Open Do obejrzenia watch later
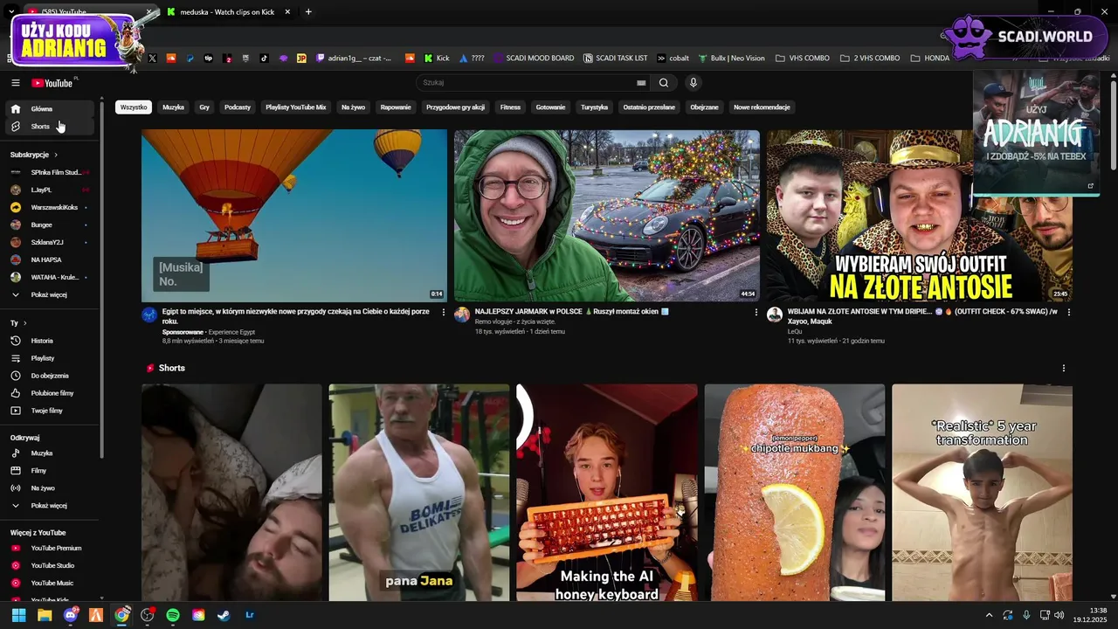Viewport: 1118px width, 629px height. (50, 376)
